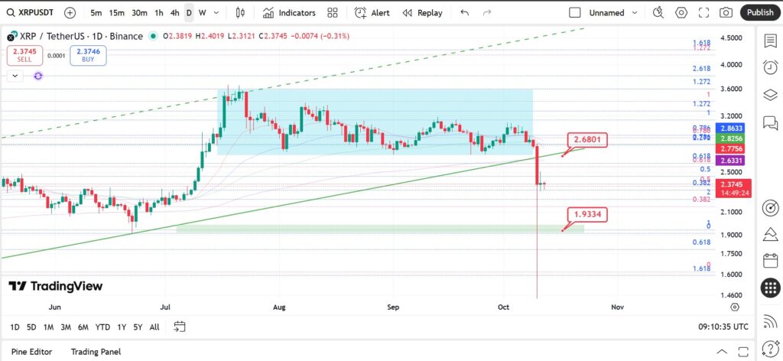The width and height of the screenshot is (783, 361).
Task: Open the go-to-date calendar range icon
Action: pyautogui.click(x=179, y=327)
